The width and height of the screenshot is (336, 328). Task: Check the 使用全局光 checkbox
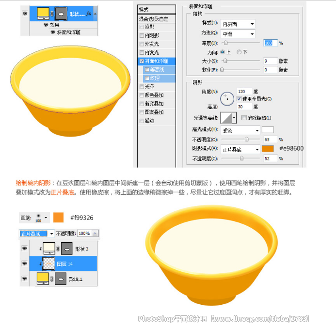(x=239, y=99)
